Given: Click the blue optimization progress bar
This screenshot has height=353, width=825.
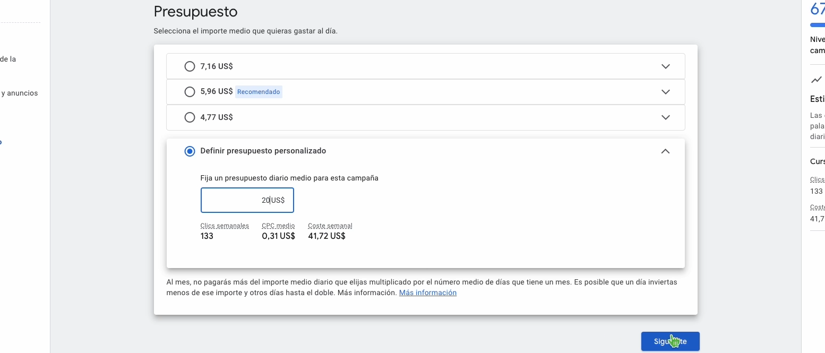Looking at the screenshot, I should (x=818, y=25).
